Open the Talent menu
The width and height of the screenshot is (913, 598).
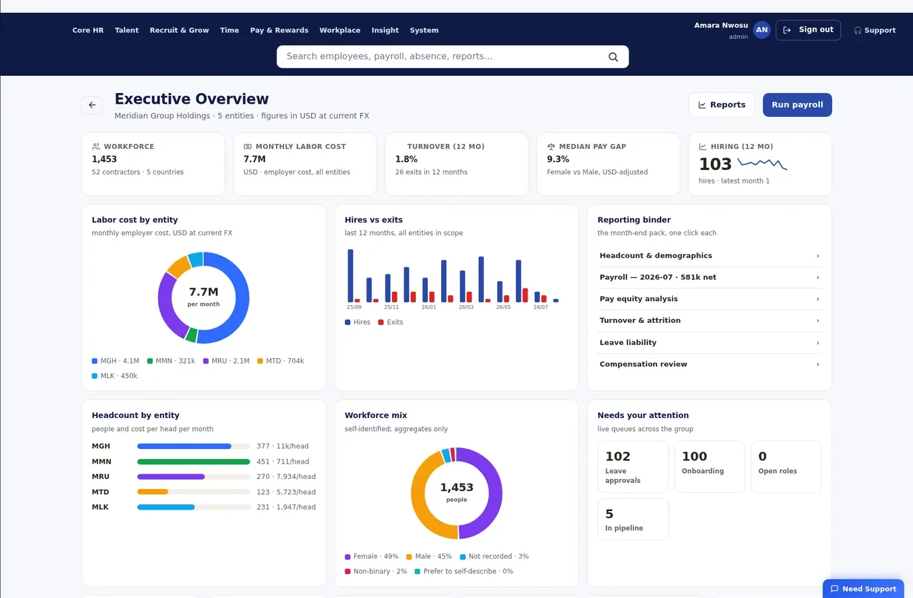pos(126,31)
